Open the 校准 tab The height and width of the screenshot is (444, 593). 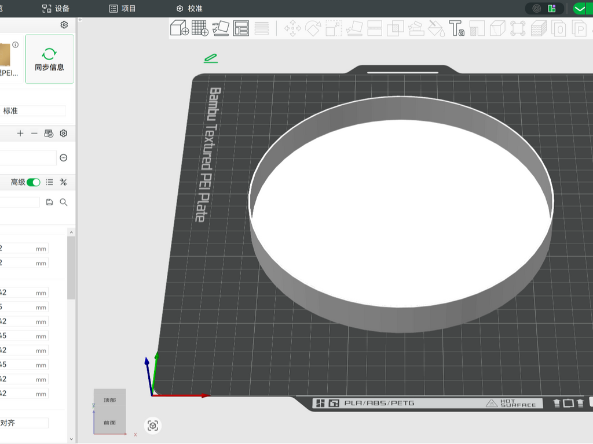coord(189,8)
